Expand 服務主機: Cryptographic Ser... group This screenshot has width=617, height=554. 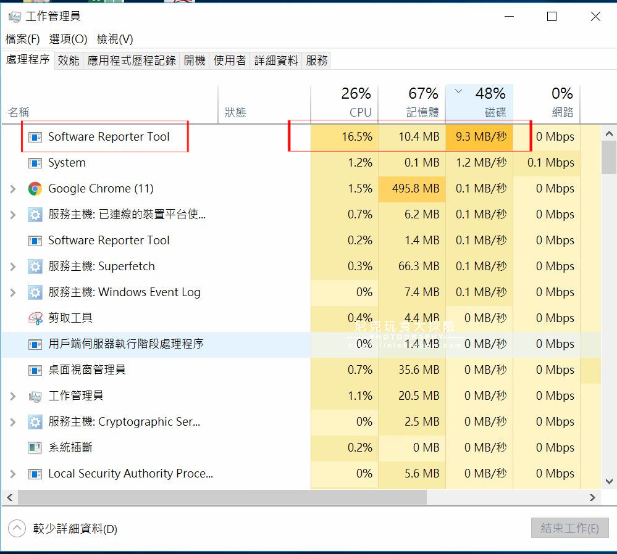pos(13,422)
